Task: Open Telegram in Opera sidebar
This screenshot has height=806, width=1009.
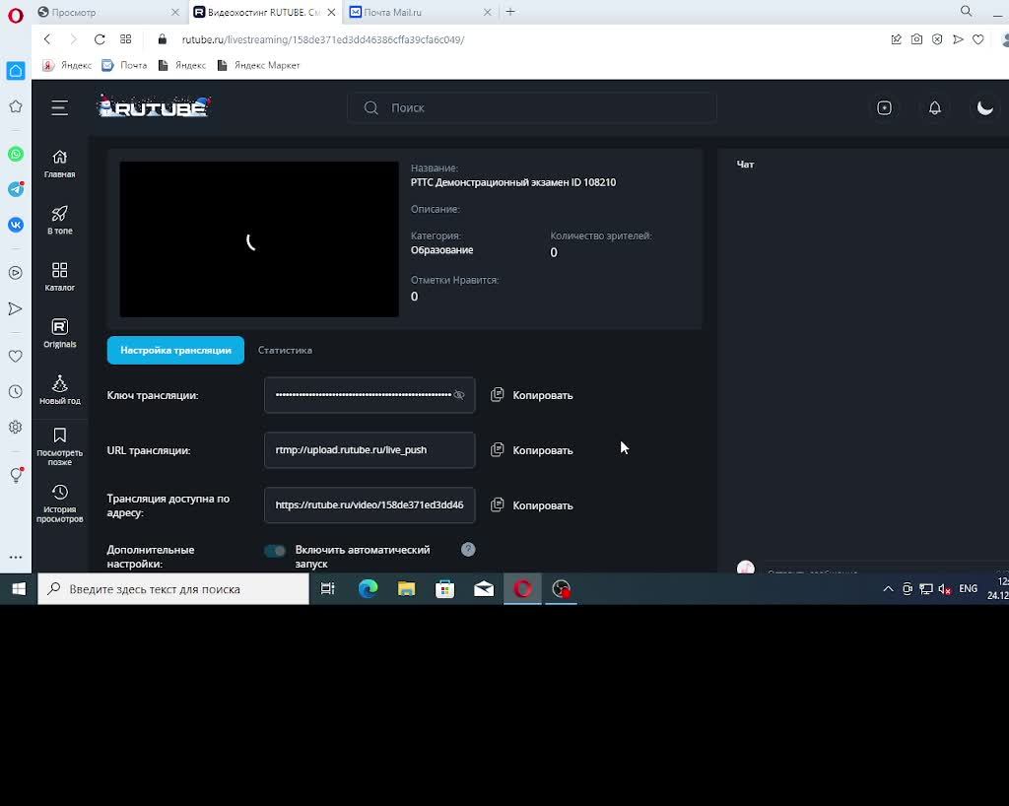Action: coord(16,189)
